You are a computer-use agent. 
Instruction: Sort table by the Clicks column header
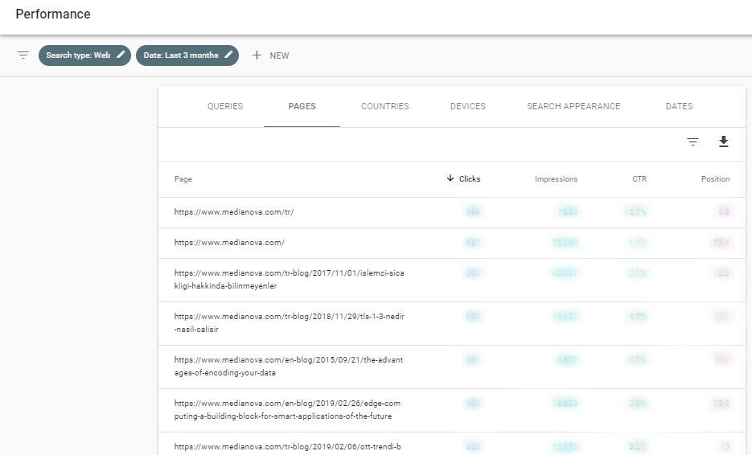[470, 178]
